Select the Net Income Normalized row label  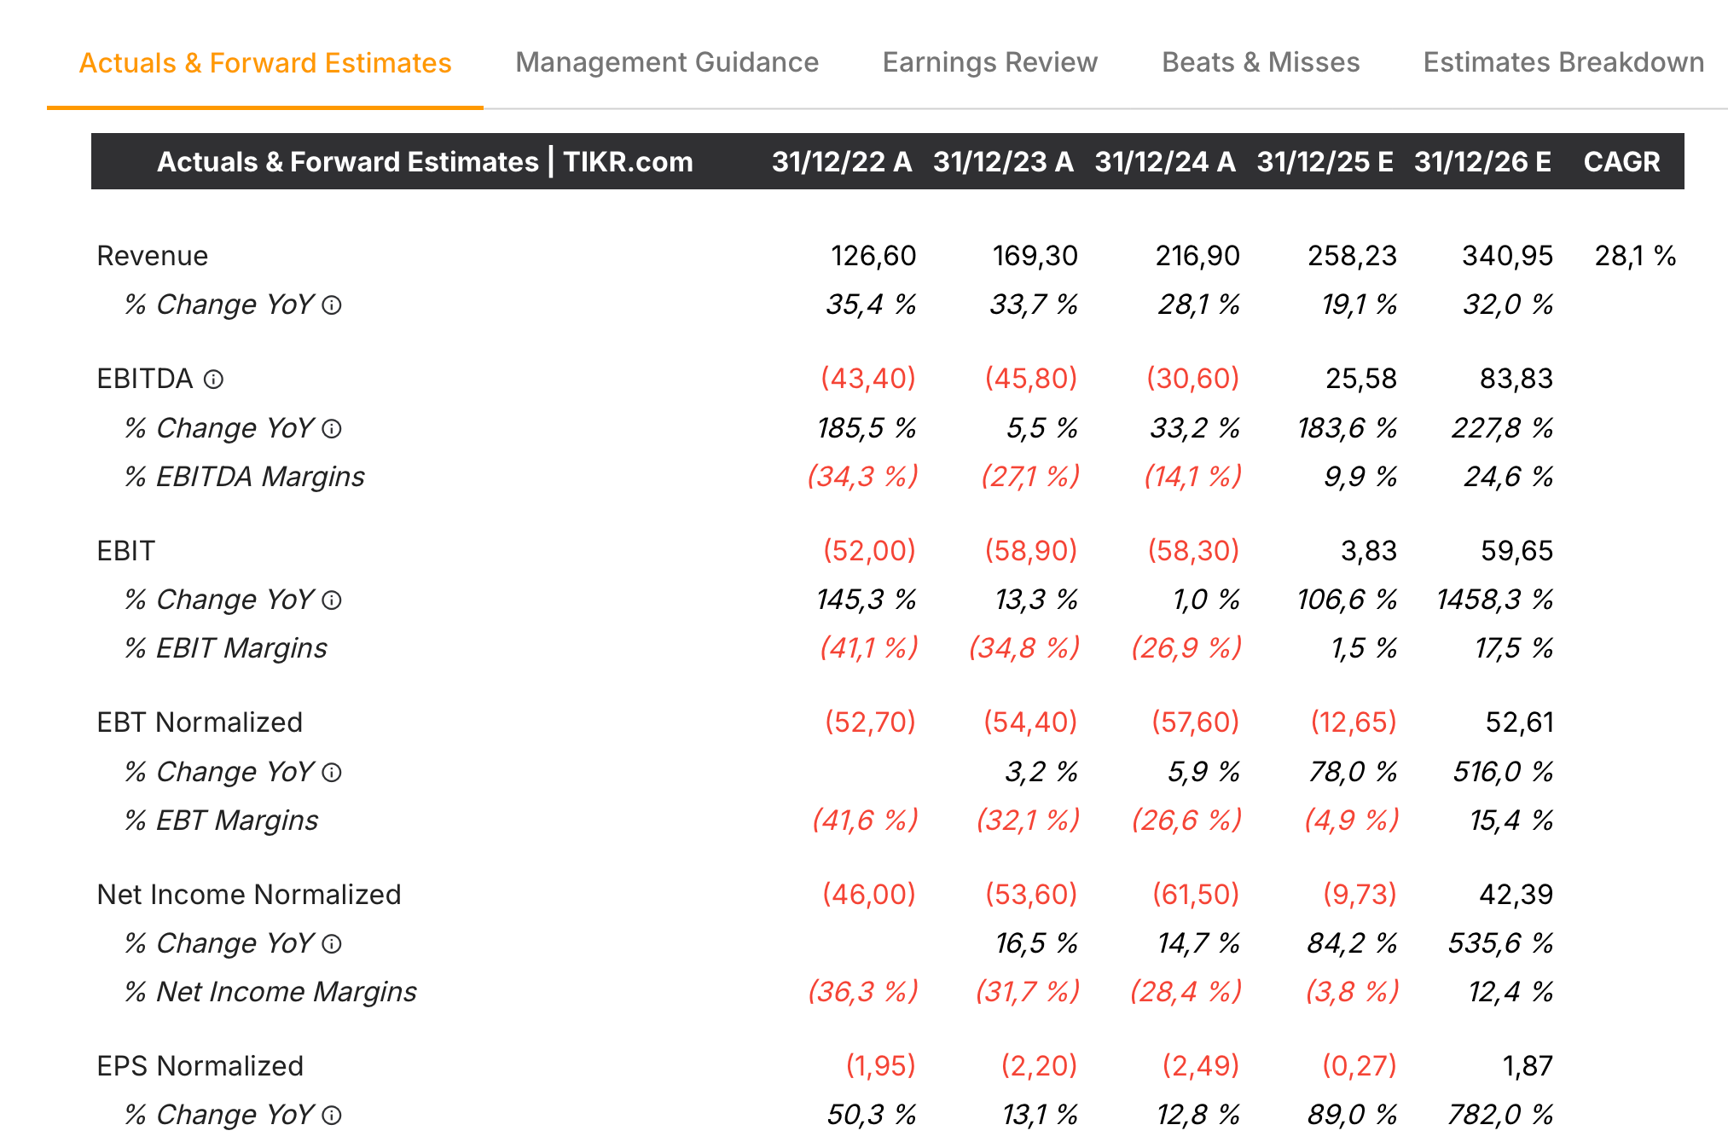(249, 895)
